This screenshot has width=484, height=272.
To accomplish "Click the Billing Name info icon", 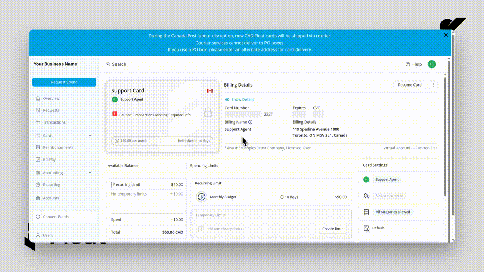I will [250, 122].
